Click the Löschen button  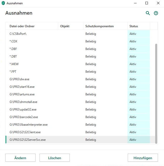click(x=55, y=158)
